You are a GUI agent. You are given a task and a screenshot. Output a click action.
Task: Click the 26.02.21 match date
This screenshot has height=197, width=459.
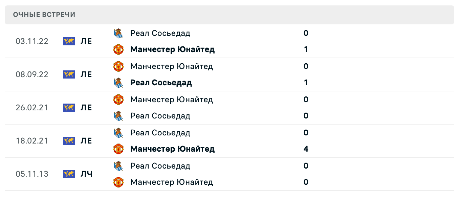[32, 108]
